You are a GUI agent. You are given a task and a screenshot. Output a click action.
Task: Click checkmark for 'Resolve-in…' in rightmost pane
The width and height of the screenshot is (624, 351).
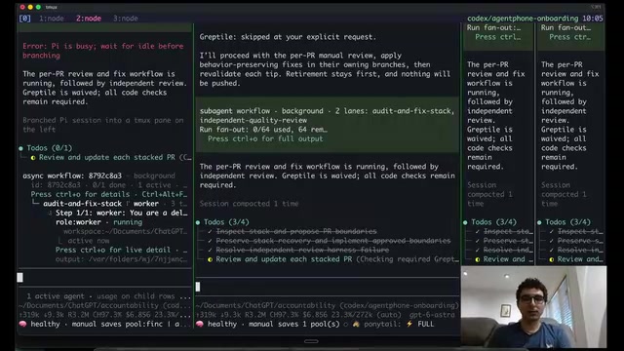point(551,250)
